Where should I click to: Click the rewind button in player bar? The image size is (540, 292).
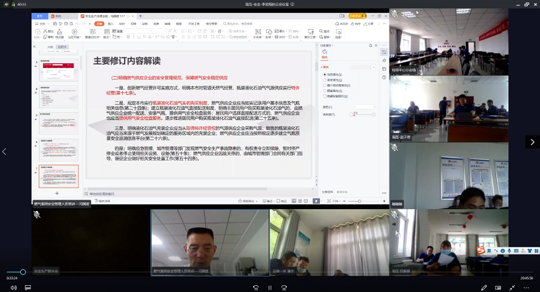[254, 287]
